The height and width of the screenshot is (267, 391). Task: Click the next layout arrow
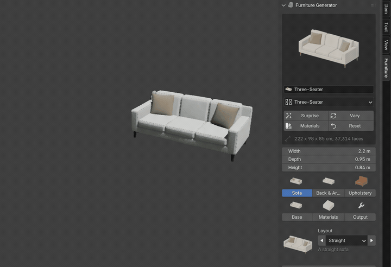(371, 240)
